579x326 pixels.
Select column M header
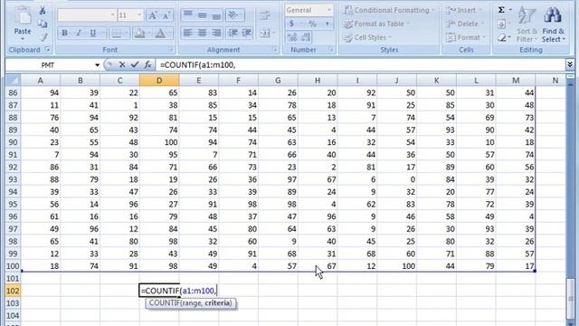pos(516,81)
